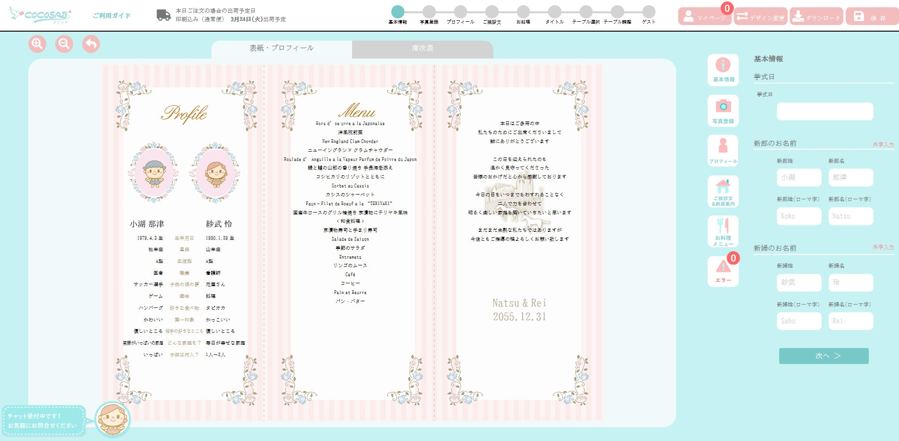Open the ご挨拶文&新居案内 panel
The height and width of the screenshot is (441, 899).
click(723, 191)
